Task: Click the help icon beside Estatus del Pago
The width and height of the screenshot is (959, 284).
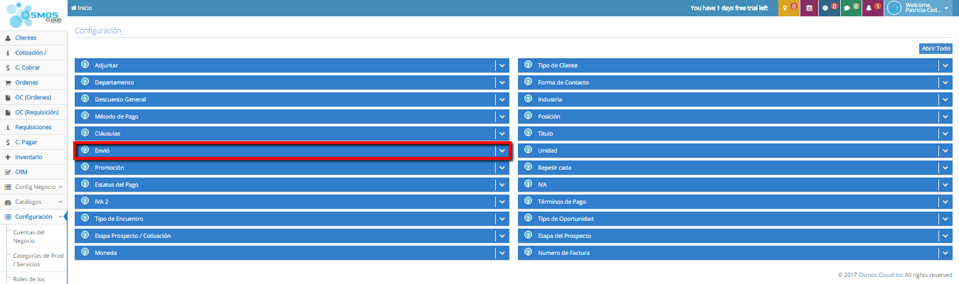Action: (85, 184)
